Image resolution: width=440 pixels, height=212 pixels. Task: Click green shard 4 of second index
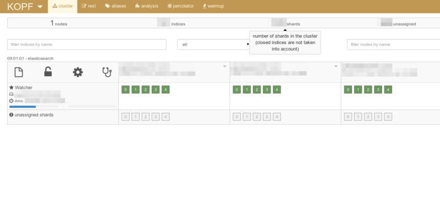(x=277, y=90)
